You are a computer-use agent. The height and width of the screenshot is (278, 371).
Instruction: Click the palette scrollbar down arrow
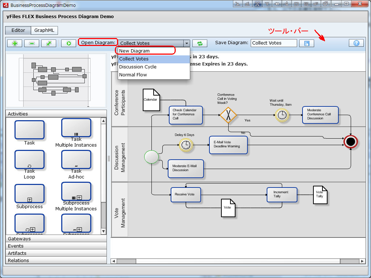point(103,231)
